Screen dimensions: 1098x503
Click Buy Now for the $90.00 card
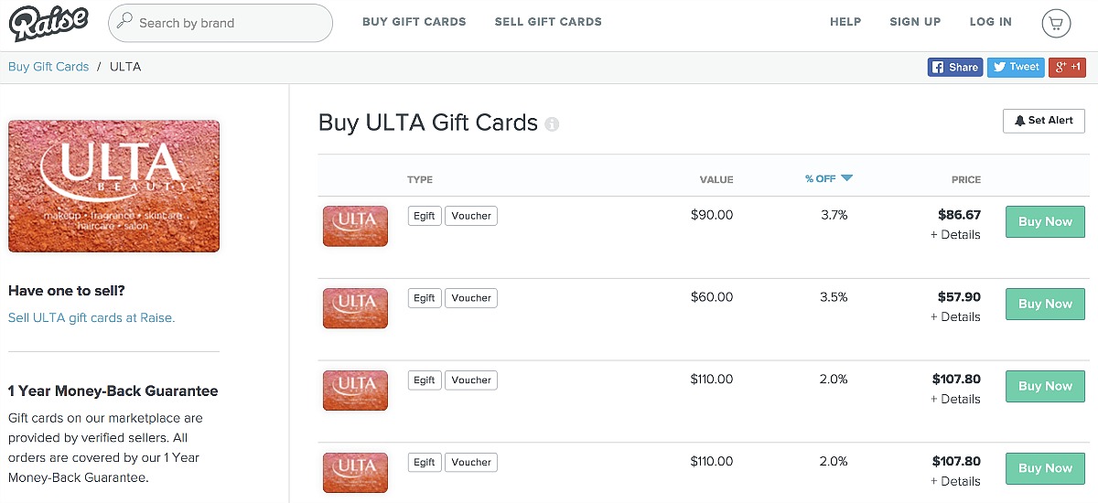point(1045,221)
